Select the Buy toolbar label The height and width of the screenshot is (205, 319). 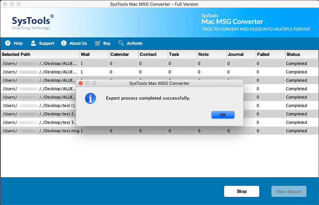tap(107, 43)
